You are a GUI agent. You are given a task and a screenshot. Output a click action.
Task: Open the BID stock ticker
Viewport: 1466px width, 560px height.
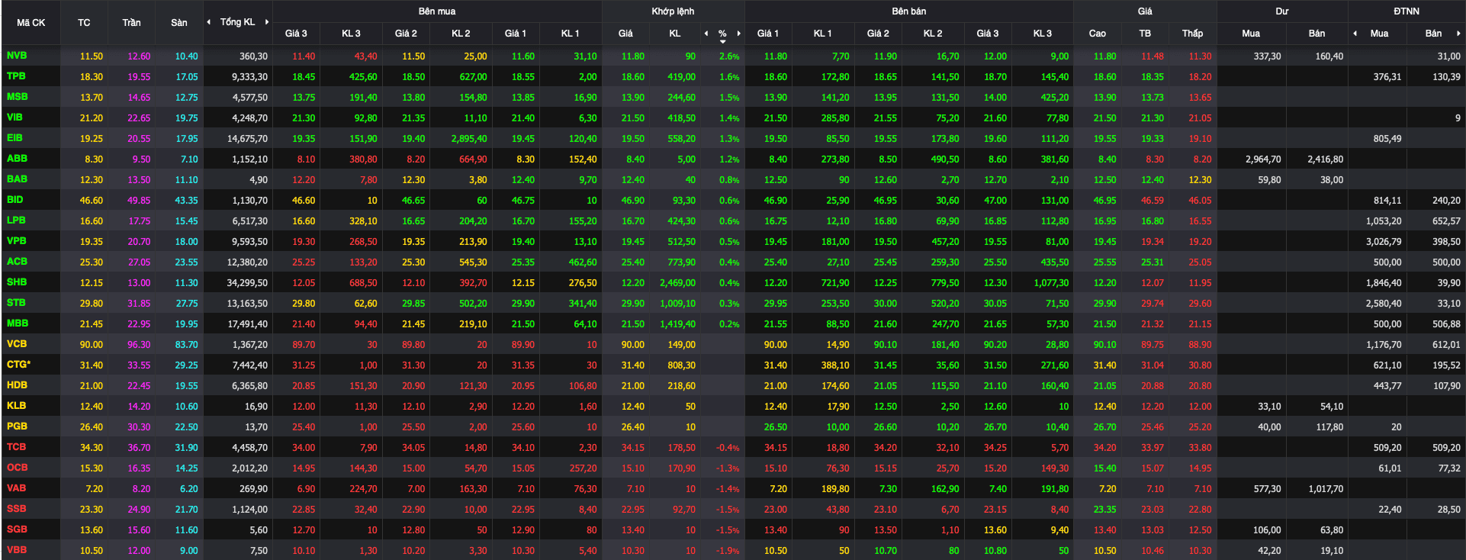tap(14, 200)
